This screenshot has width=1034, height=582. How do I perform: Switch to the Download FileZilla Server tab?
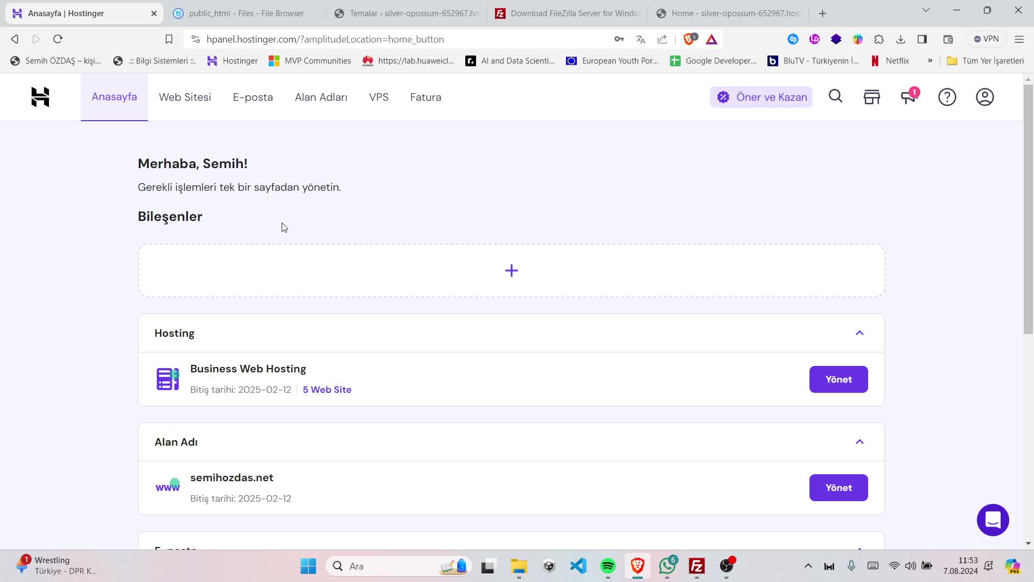pos(568,13)
